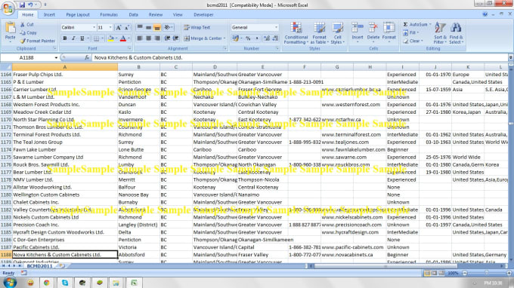Click the Office button logo
The image size is (514, 288).
[8, 8]
